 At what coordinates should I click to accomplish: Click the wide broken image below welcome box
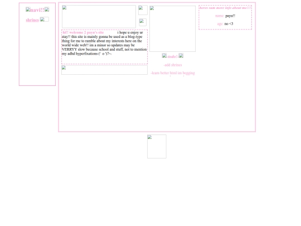click(x=104, y=70)
